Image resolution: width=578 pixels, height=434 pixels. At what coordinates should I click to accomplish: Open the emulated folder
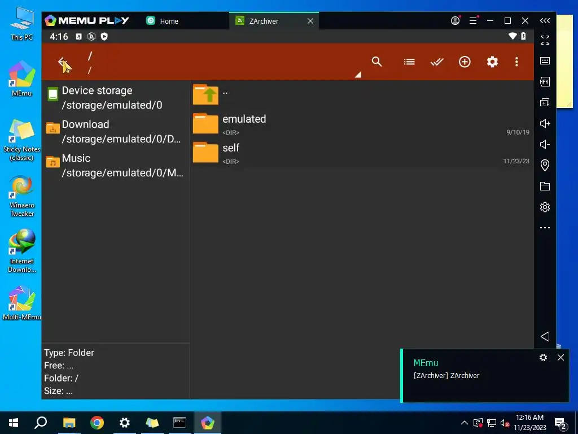361,124
